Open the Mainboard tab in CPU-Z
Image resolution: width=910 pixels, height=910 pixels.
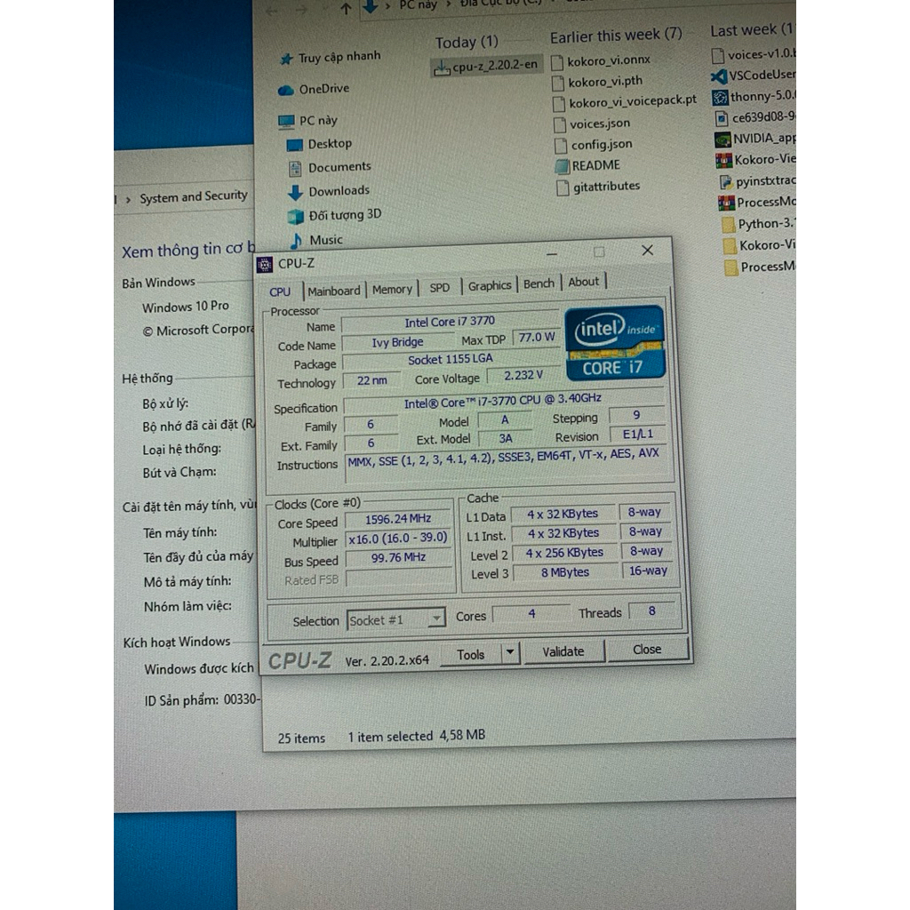[x=334, y=291]
